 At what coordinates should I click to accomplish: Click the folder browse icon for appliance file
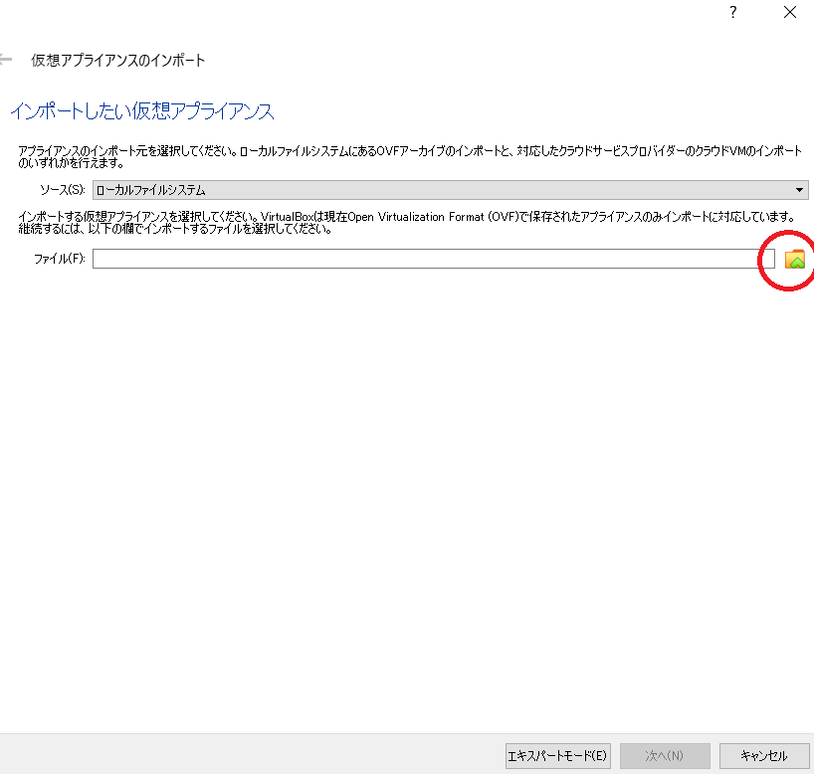click(x=794, y=260)
